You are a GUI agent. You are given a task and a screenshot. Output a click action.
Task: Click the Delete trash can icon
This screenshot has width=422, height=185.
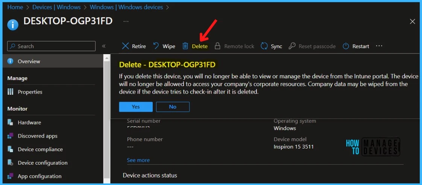pos(185,46)
